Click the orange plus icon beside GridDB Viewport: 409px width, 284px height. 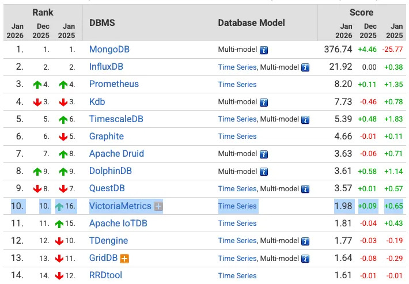pyautogui.click(x=124, y=259)
